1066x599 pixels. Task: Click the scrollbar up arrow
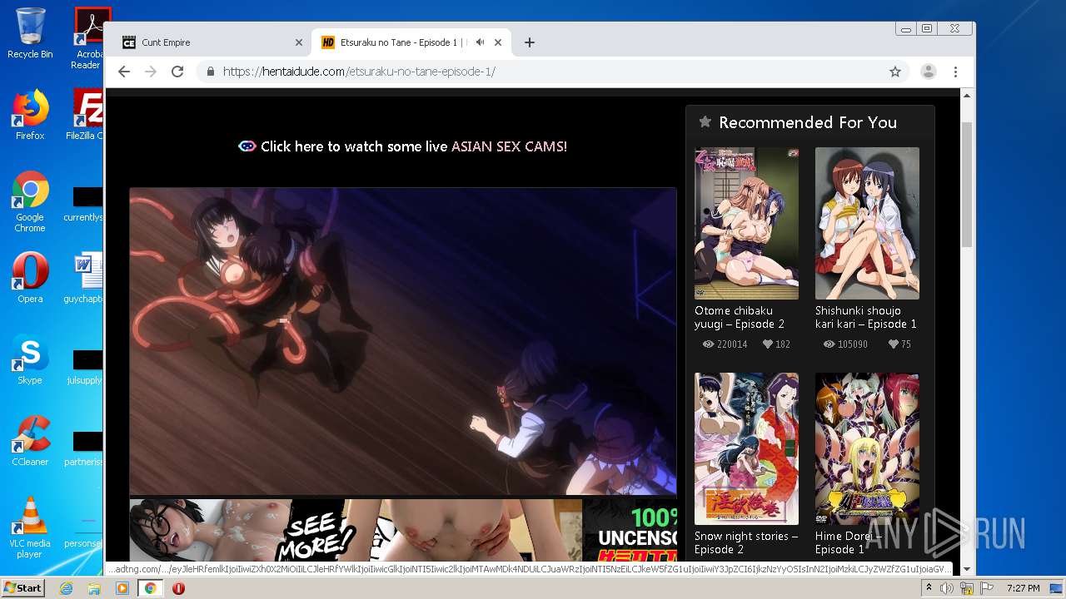coord(966,96)
